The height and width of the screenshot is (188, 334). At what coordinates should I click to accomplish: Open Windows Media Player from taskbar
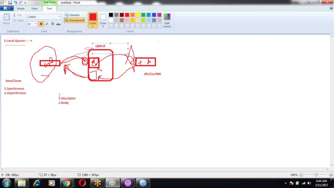pos(51,183)
